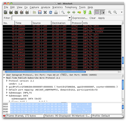128x122 pixels.
Task: Click the Save capture file icon
Action: 40,12
